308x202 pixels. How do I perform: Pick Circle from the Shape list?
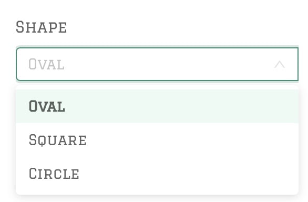157,173
